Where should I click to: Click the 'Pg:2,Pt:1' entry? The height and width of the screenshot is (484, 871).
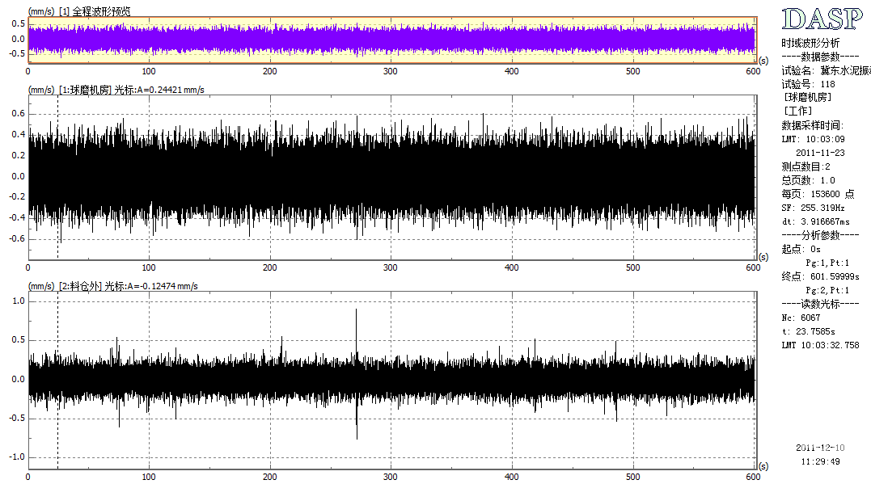coord(827,290)
